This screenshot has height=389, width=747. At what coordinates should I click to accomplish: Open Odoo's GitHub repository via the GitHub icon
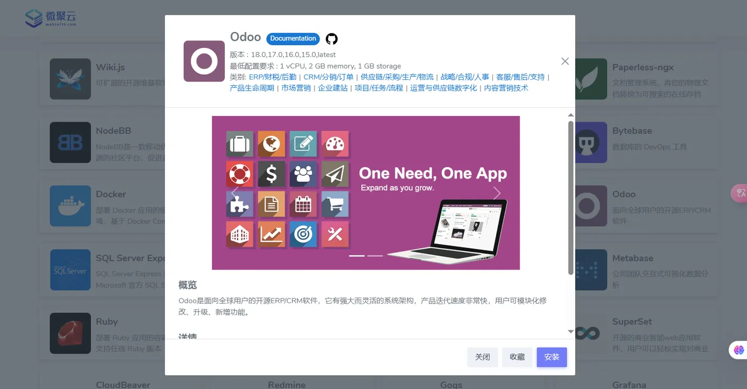(331, 38)
